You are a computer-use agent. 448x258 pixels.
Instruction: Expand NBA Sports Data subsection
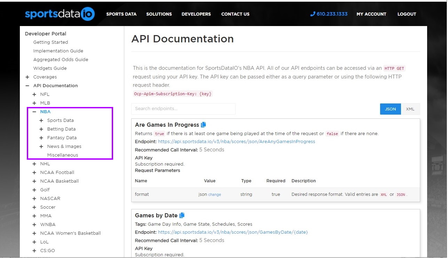41,120
